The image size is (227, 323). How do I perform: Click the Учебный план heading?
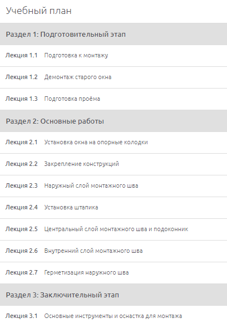point(38,11)
